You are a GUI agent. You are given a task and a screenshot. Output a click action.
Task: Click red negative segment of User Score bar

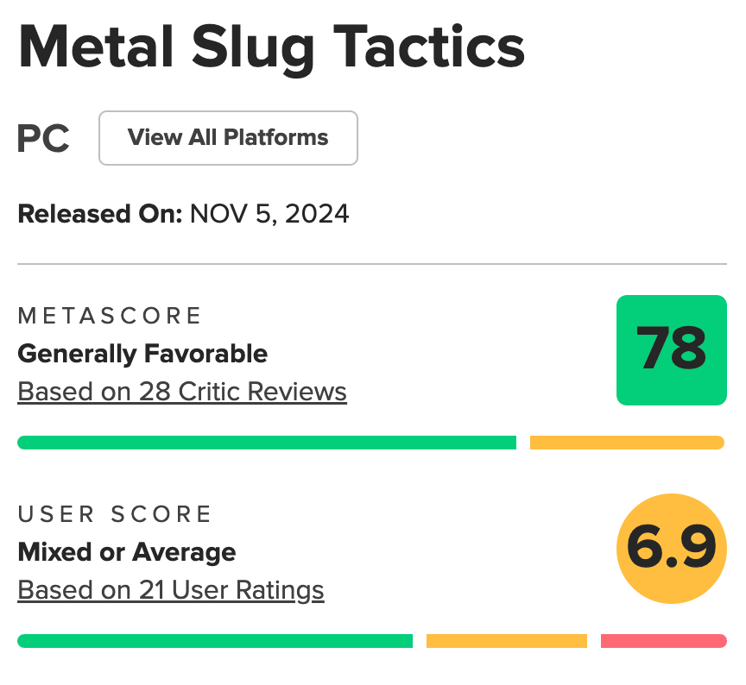coord(662,641)
